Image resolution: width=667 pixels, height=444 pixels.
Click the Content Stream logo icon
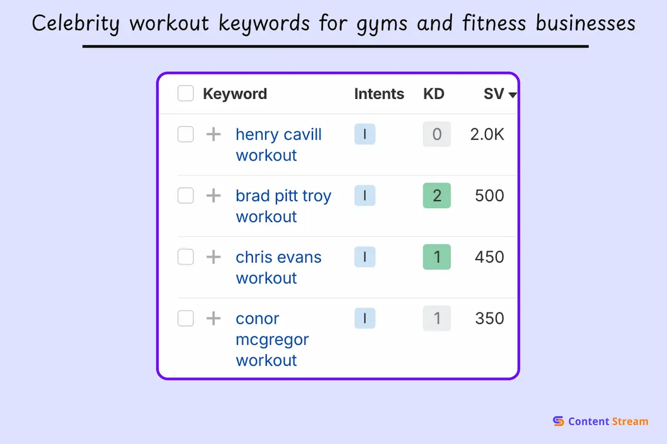(x=559, y=421)
